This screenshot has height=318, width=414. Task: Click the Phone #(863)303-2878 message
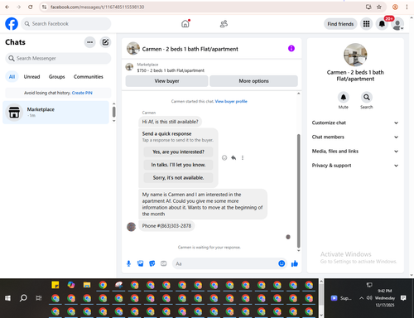(x=166, y=226)
